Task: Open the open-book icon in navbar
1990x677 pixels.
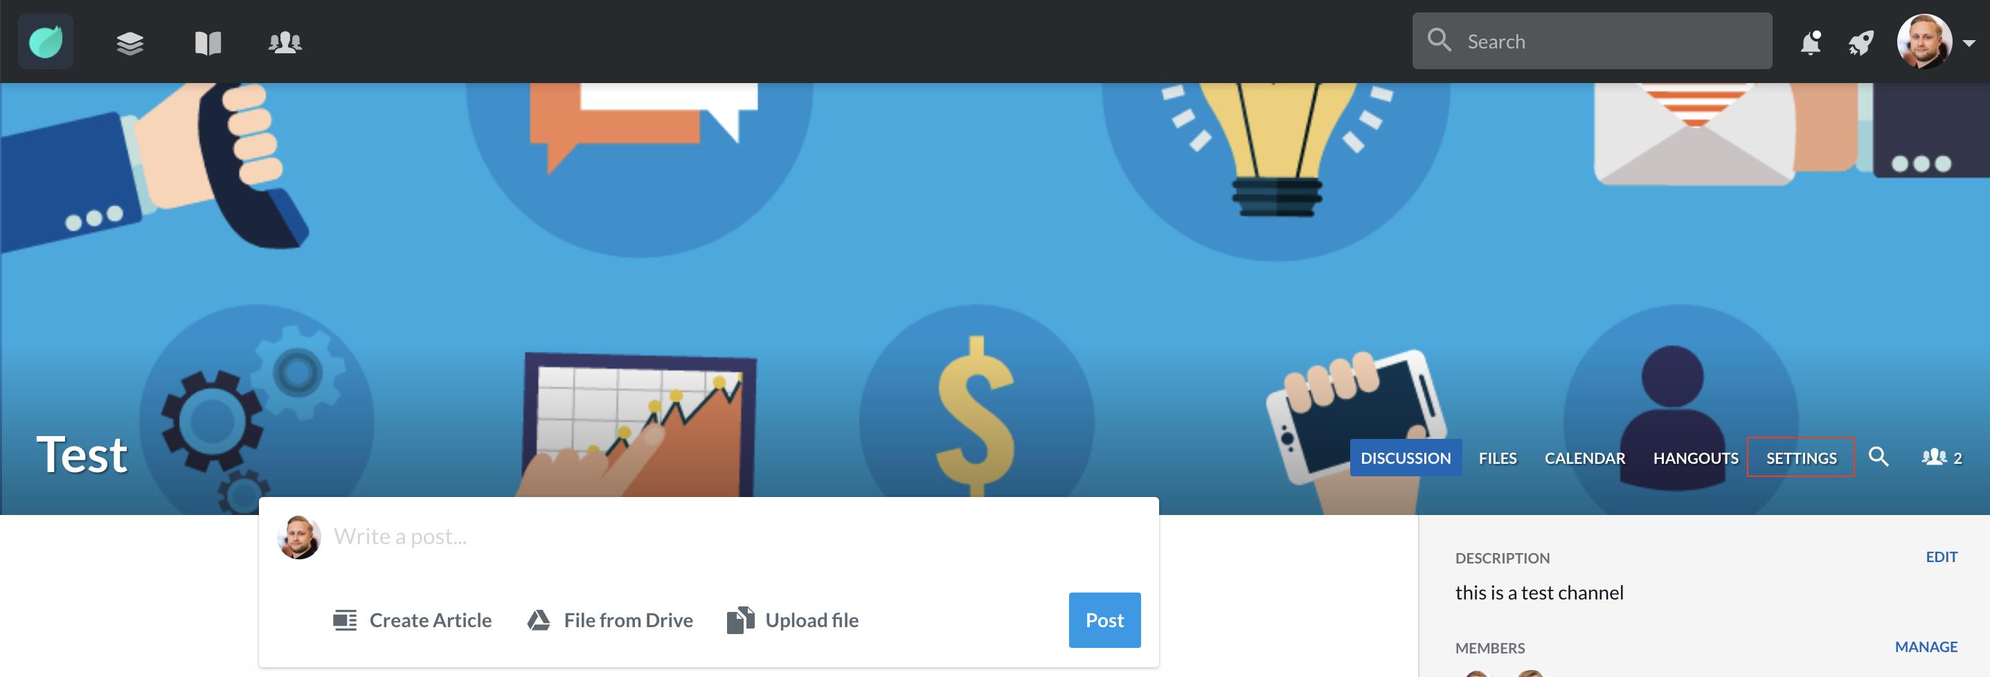Action: click(208, 42)
